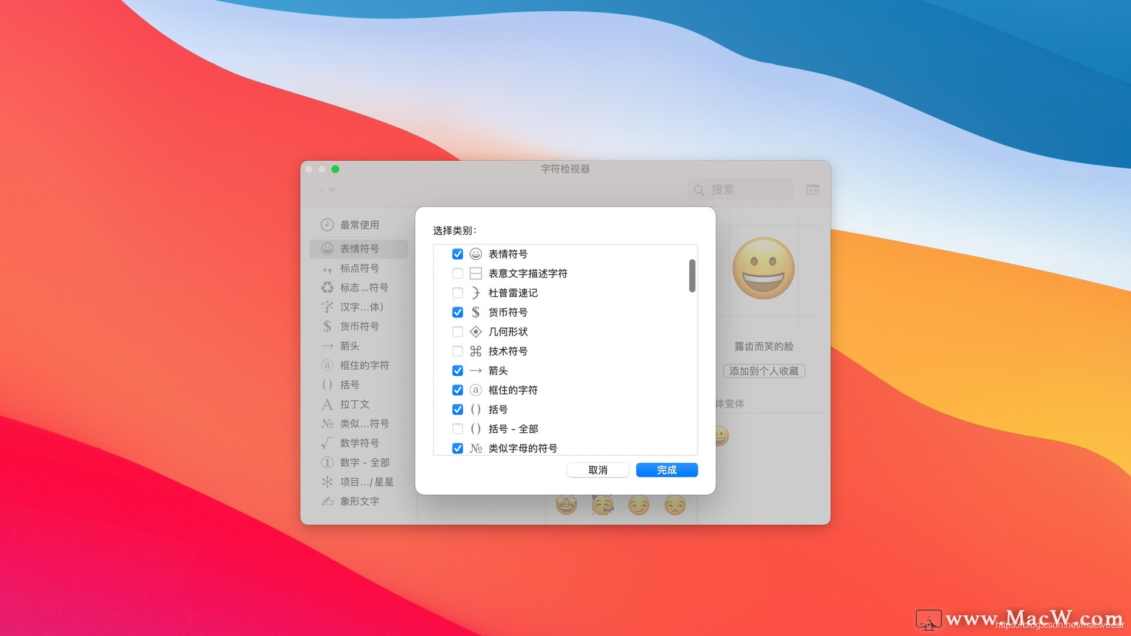Select the recycle icon beside 标志...符号
This screenshot has height=636, width=1131.
328,287
